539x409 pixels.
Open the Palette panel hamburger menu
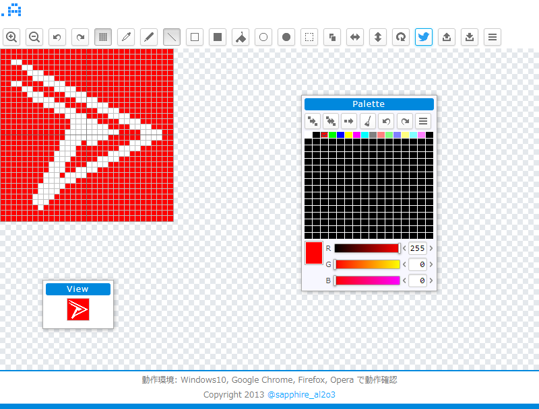pos(423,121)
